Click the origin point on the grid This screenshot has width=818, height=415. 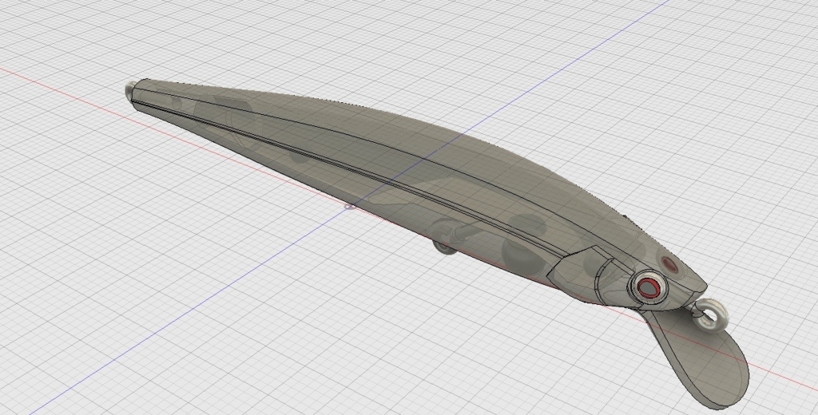coord(350,207)
